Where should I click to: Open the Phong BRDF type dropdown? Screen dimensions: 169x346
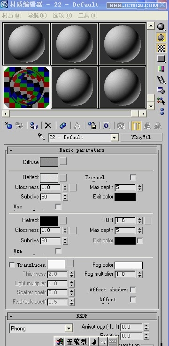point(69,329)
